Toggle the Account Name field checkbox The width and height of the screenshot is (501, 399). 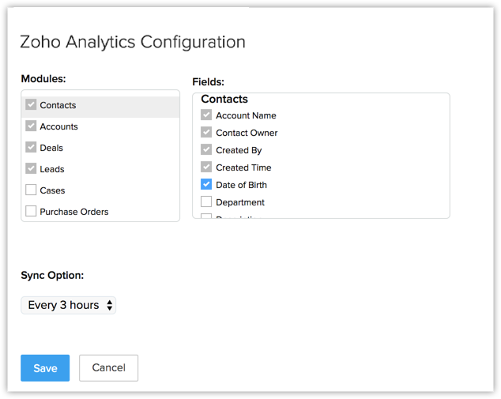tap(206, 115)
